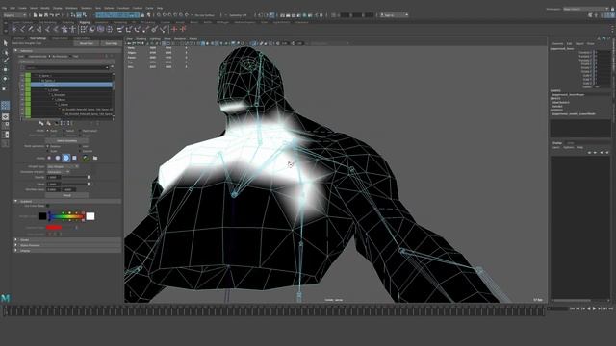Screen dimensions: 616x346
Task: Set paint operation to Smooth
Action: click(x=80, y=151)
